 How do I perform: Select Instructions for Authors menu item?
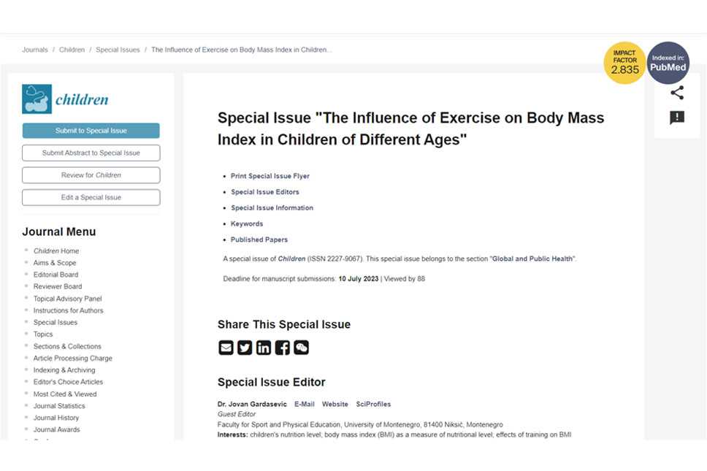(68, 310)
